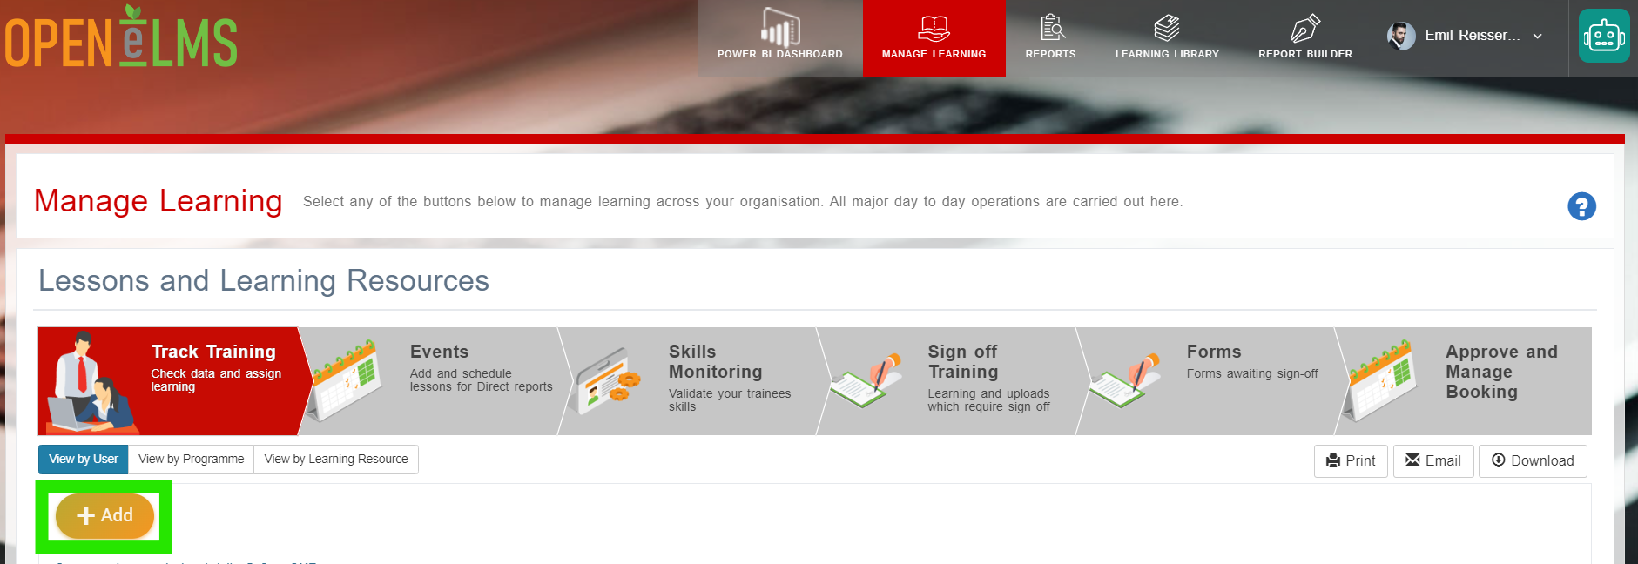
Task: Click the Learning Library menu label
Action: (1167, 54)
